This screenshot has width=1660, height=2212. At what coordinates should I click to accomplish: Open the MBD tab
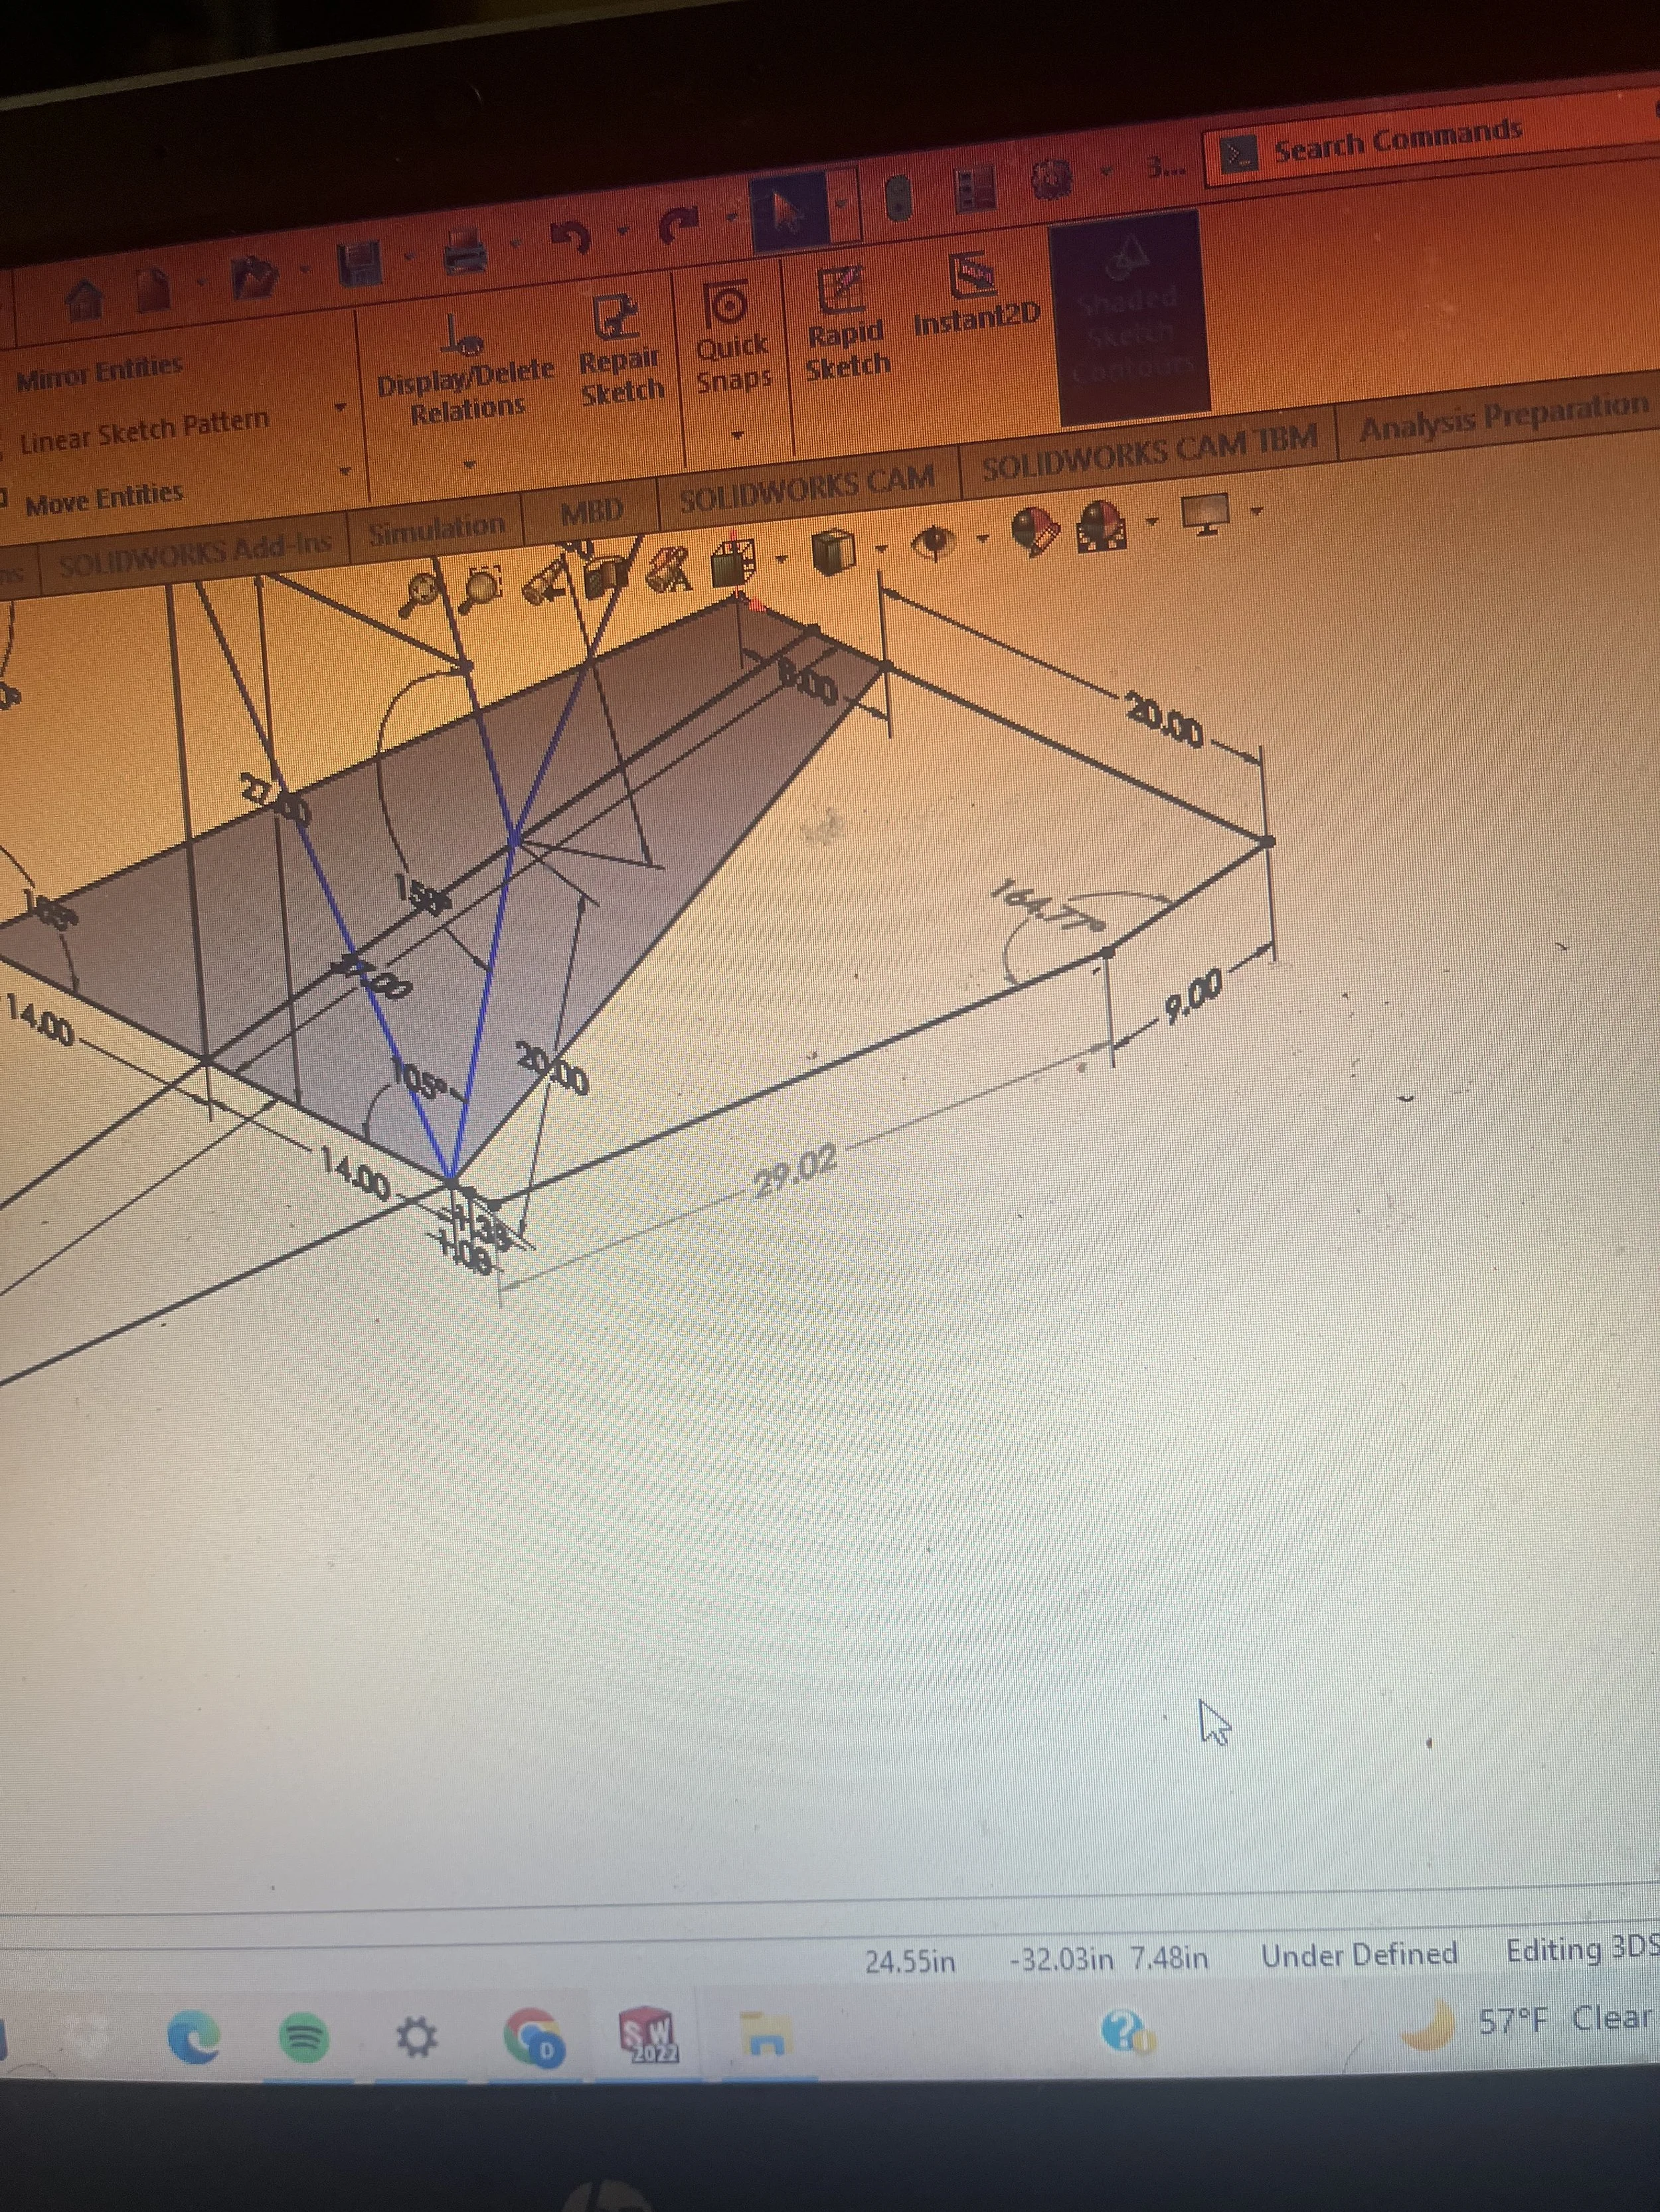(x=592, y=512)
